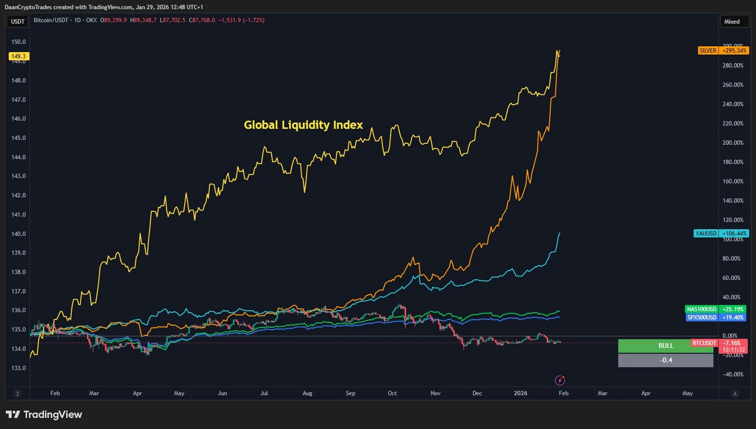Click the 2026 label on time axis
756x429 pixels.
click(520, 393)
